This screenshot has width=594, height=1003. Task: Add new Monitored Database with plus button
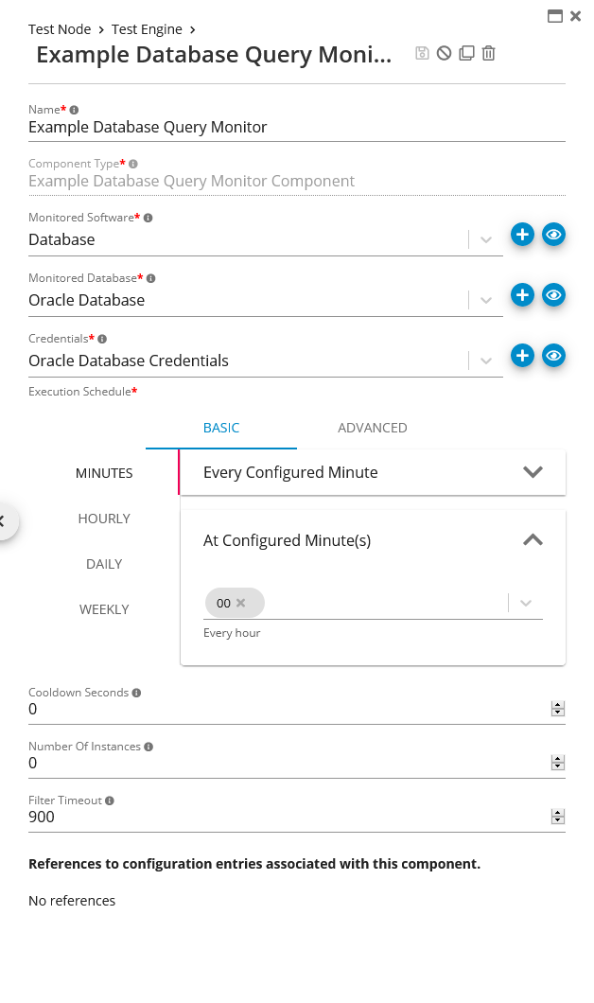coord(522,295)
